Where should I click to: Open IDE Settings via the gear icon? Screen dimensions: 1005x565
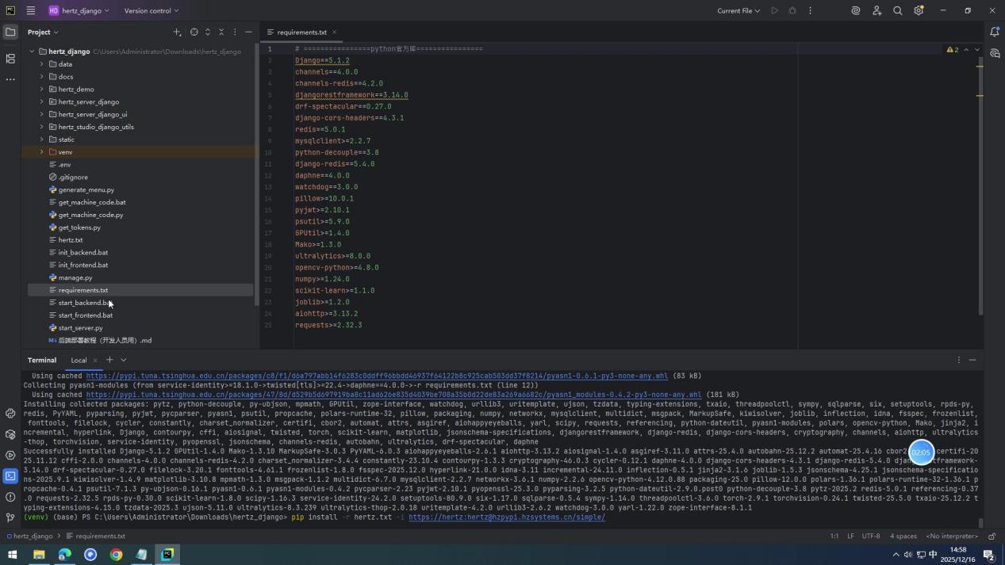pos(918,10)
